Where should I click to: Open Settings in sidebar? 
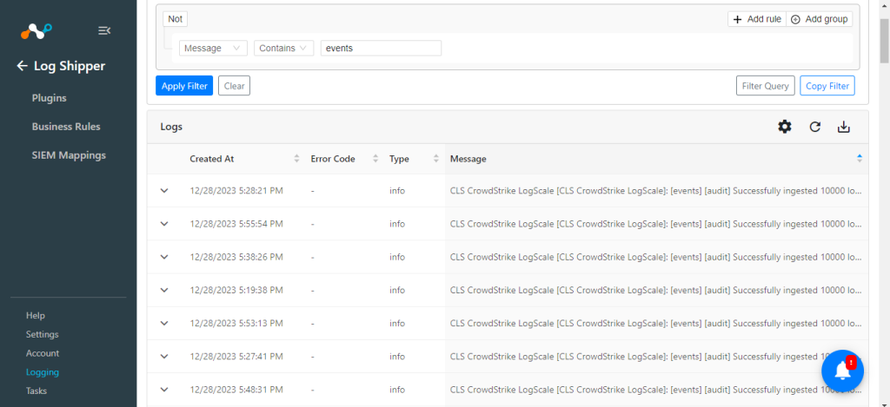click(x=42, y=334)
